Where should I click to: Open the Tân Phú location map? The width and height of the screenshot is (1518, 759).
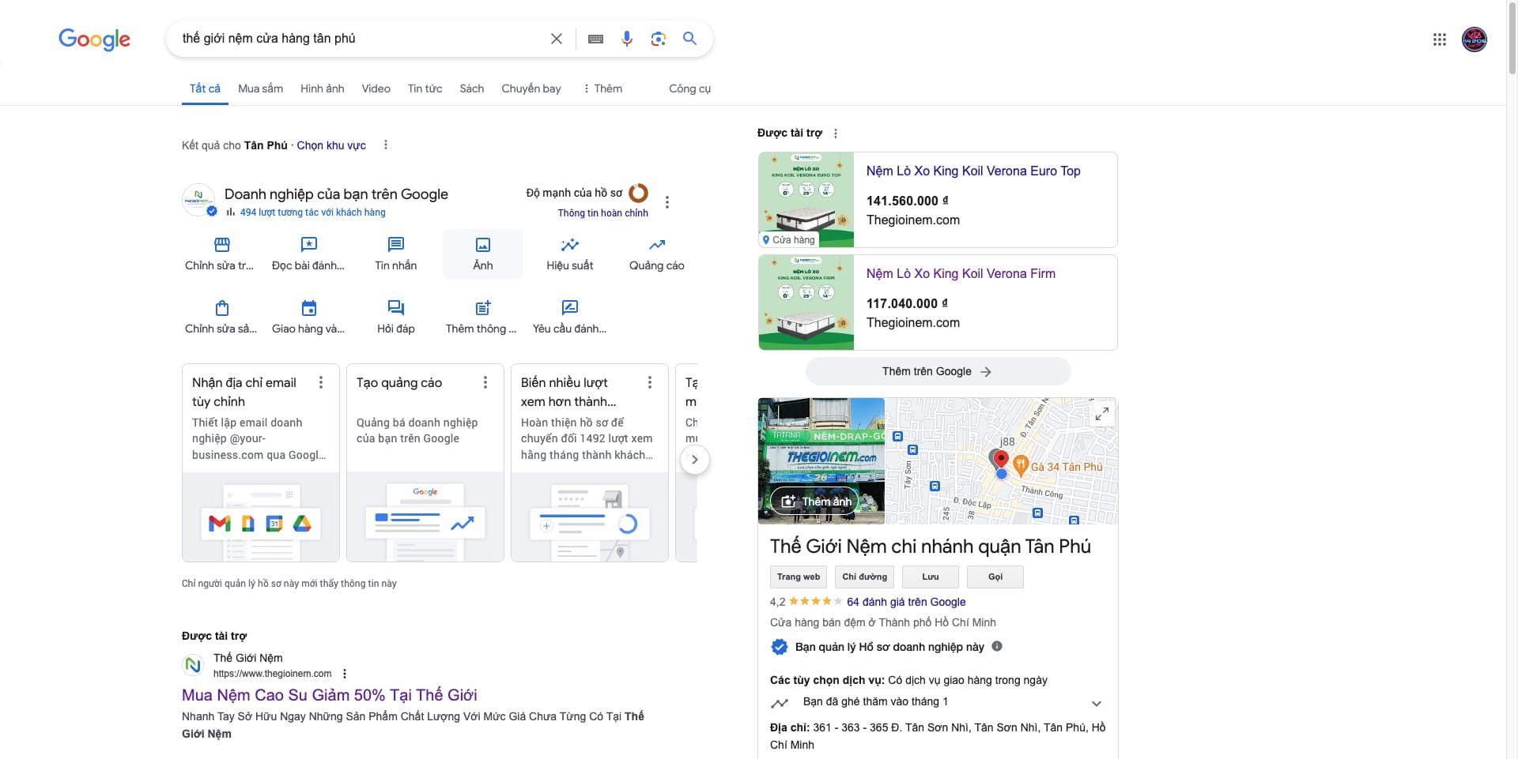point(1001,461)
